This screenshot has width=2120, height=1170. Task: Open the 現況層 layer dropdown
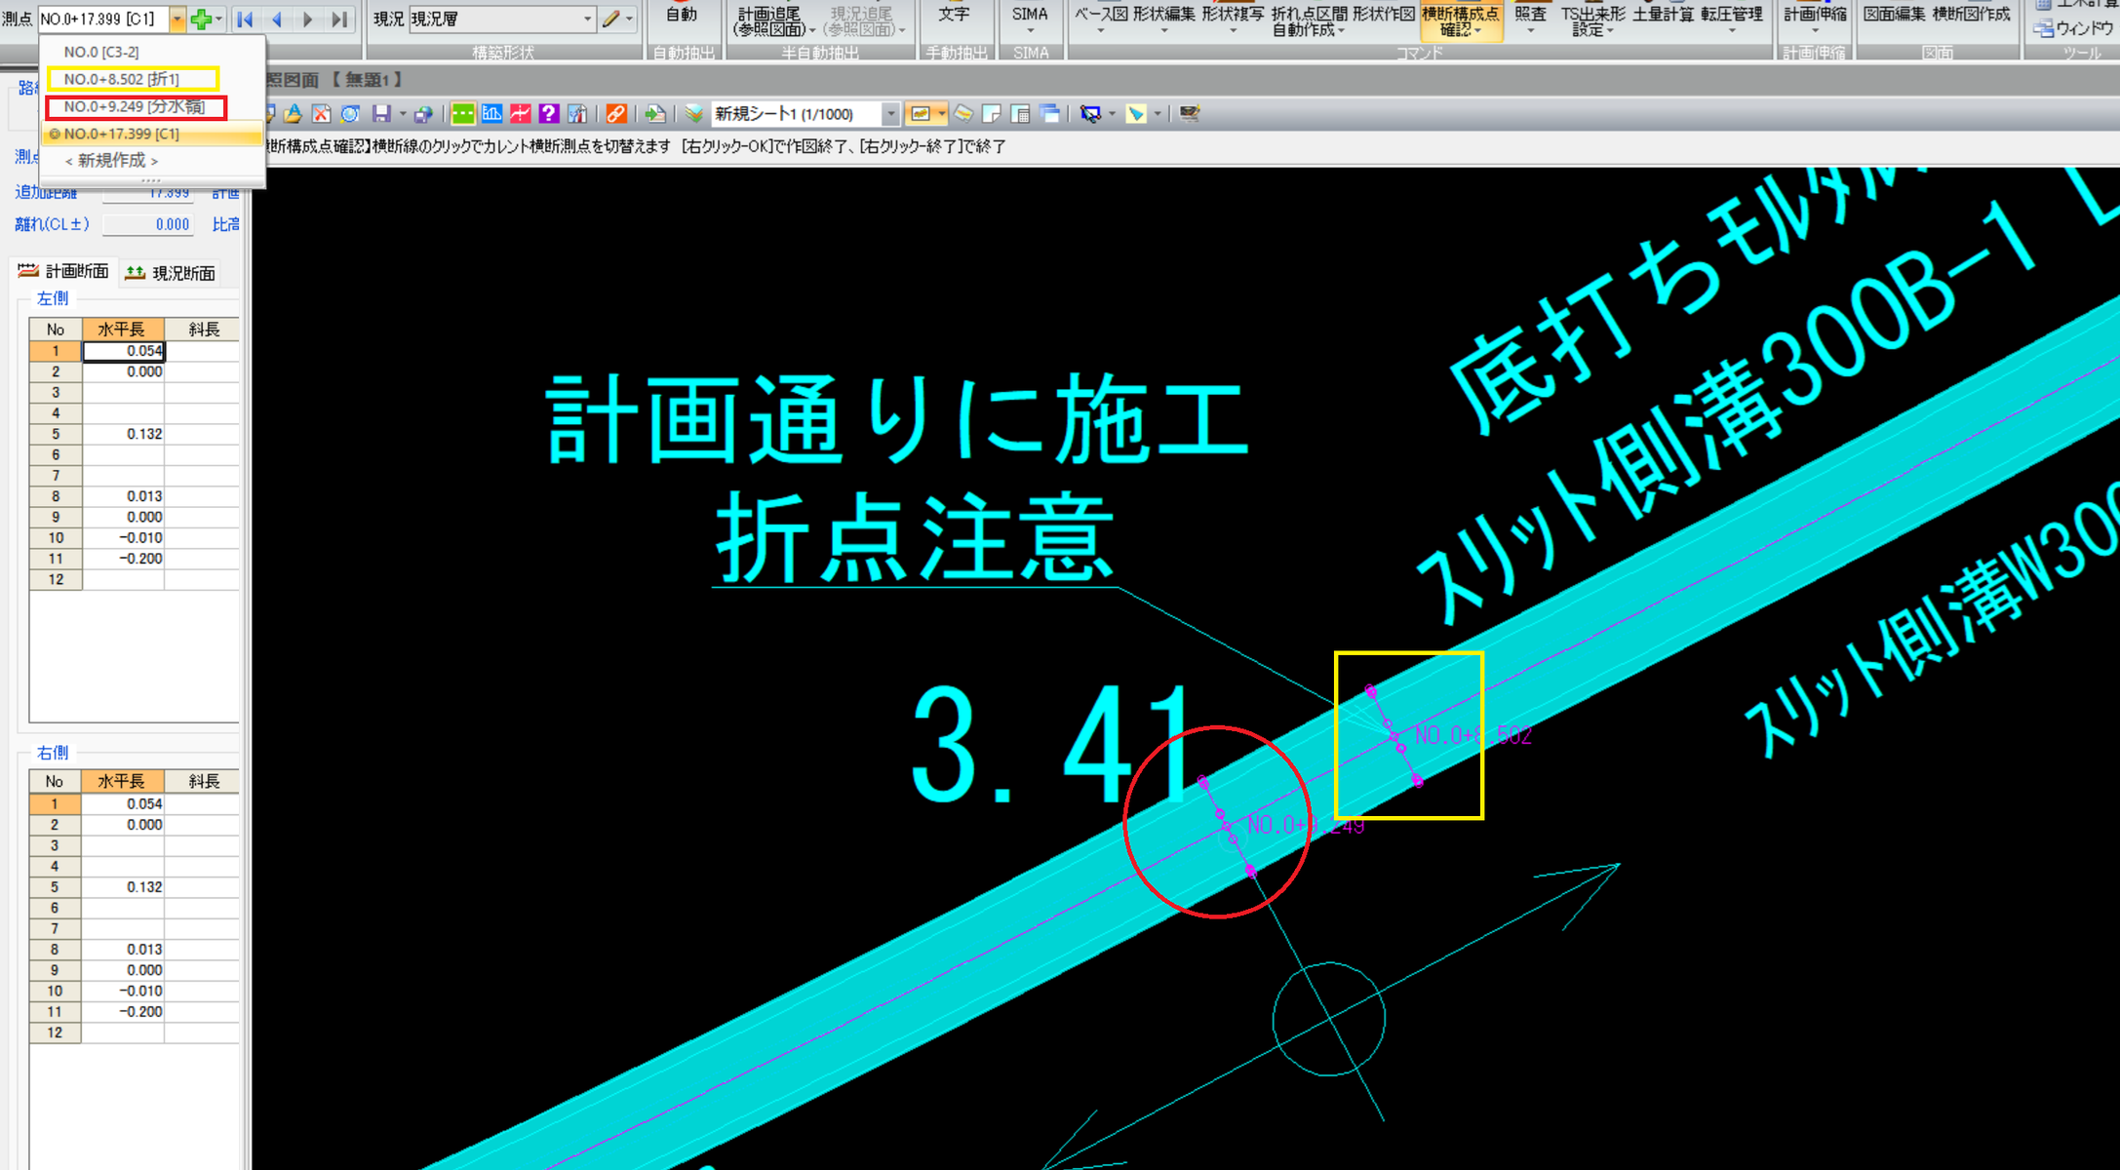pos(587,19)
